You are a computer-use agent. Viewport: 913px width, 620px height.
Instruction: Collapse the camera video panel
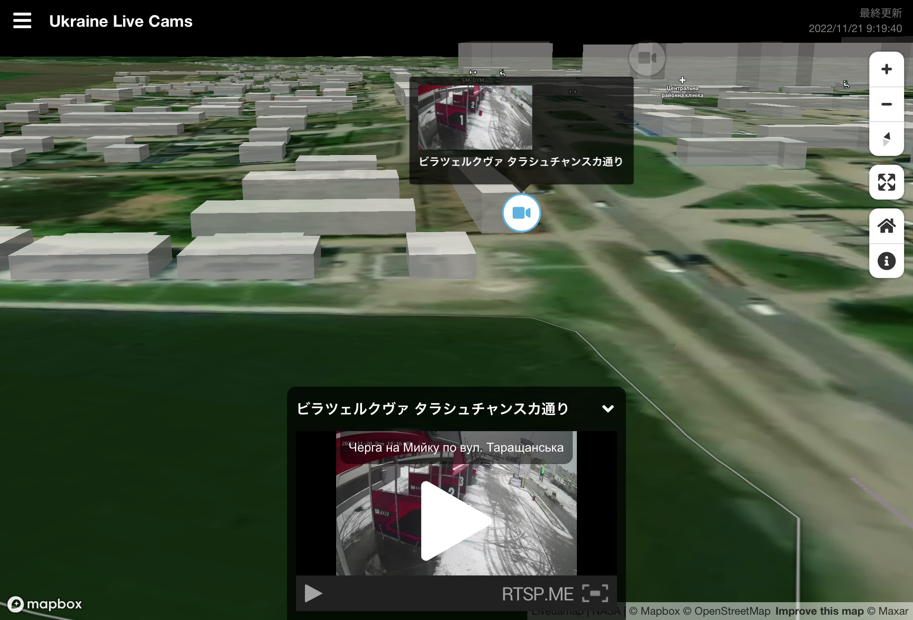point(608,408)
